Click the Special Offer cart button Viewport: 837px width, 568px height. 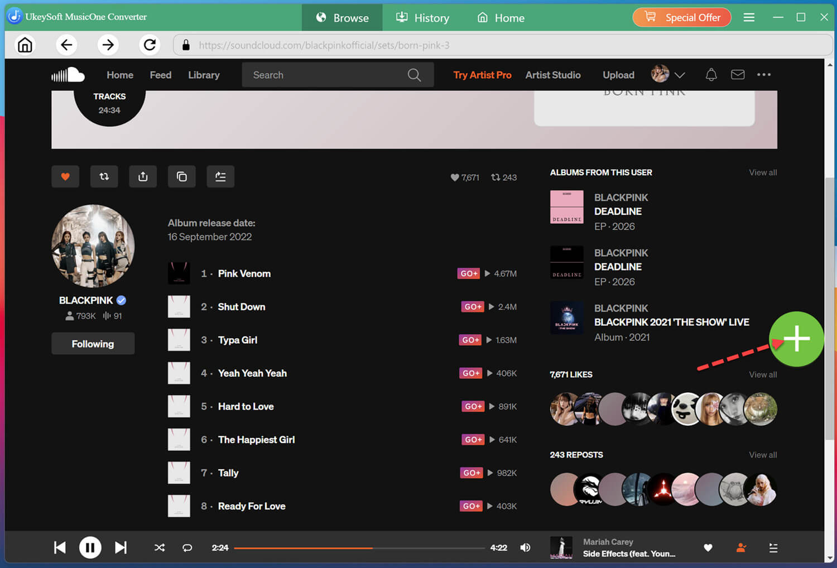[682, 17]
